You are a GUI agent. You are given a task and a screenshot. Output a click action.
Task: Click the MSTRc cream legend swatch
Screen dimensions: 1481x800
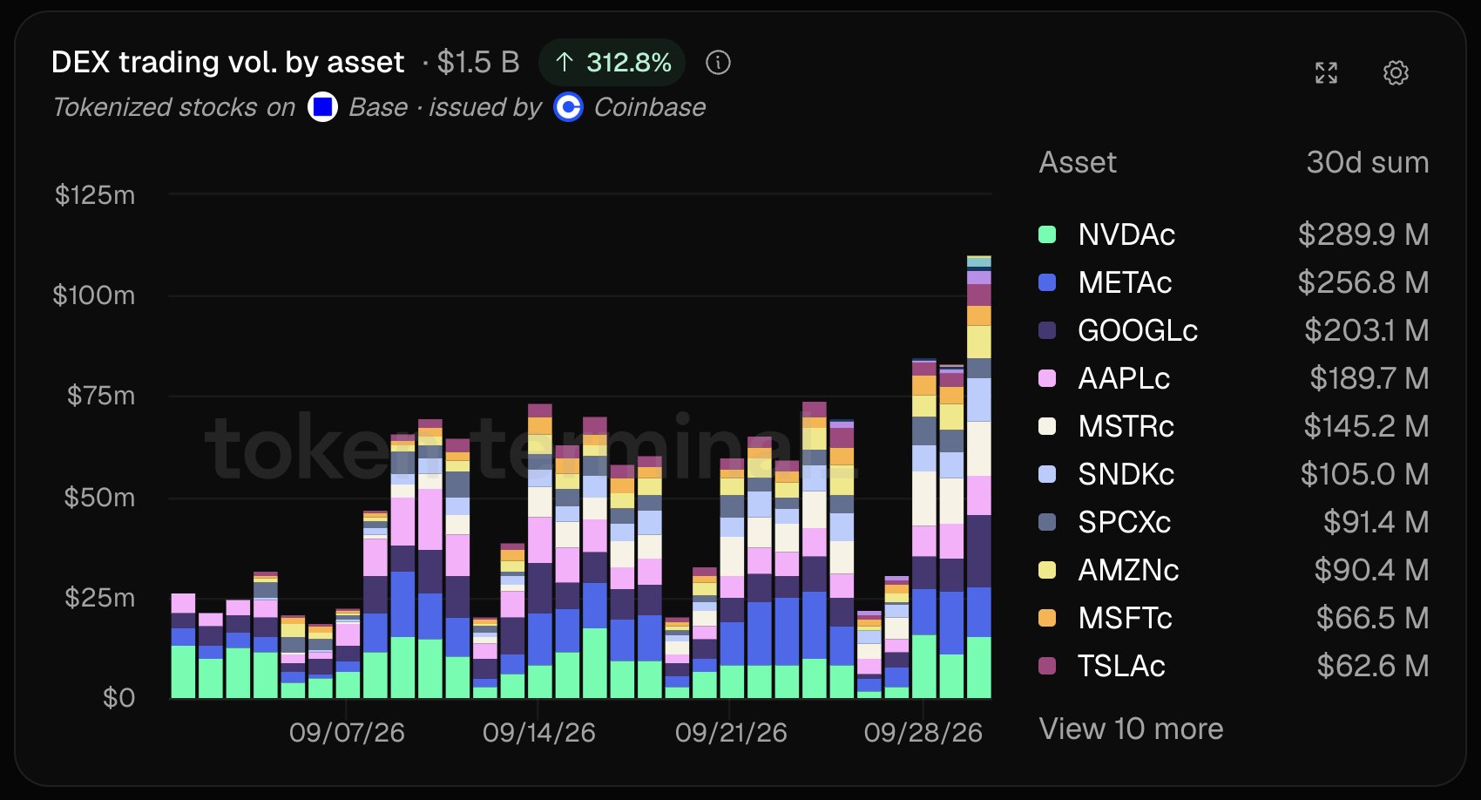pyautogui.click(x=1047, y=426)
